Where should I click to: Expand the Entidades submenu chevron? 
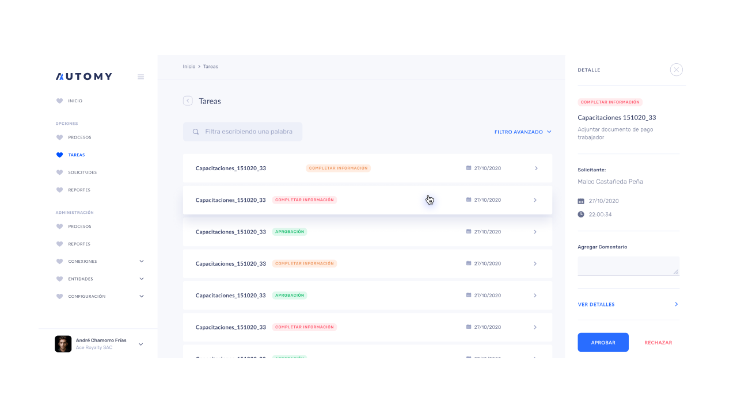point(142,279)
